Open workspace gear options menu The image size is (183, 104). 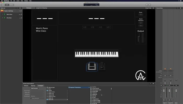(x=153, y=8)
